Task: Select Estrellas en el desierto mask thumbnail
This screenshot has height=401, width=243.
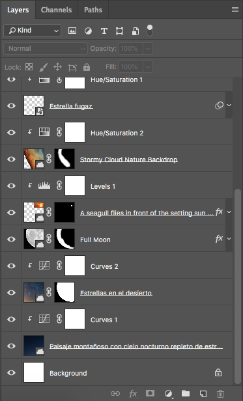Action: click(64, 292)
